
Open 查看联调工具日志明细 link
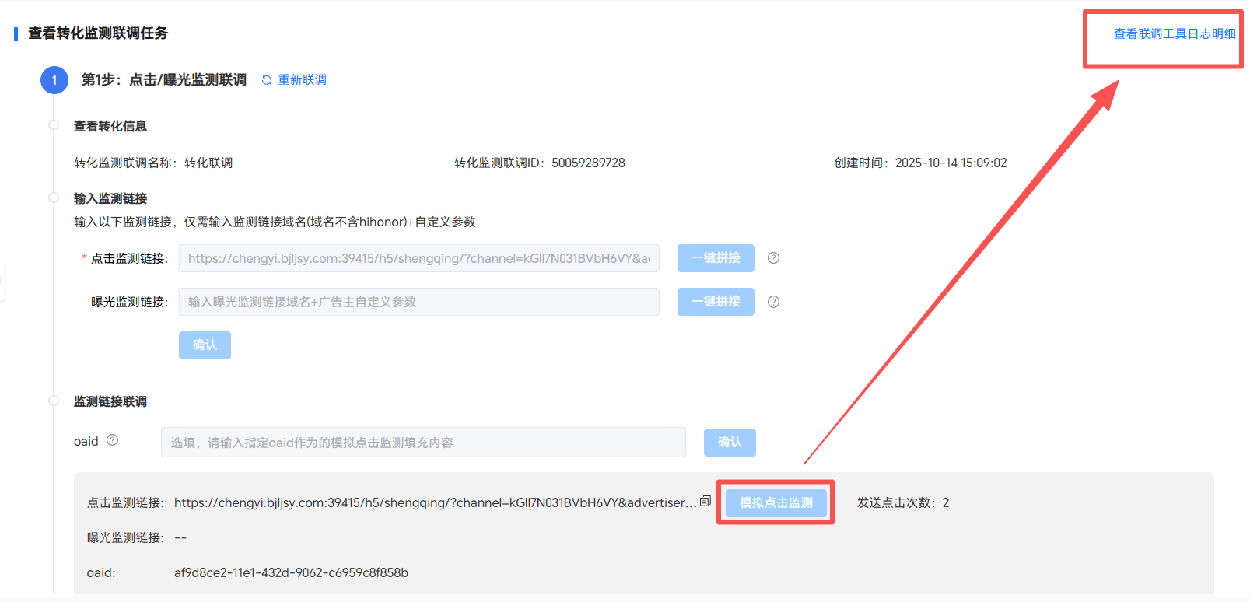[1174, 33]
